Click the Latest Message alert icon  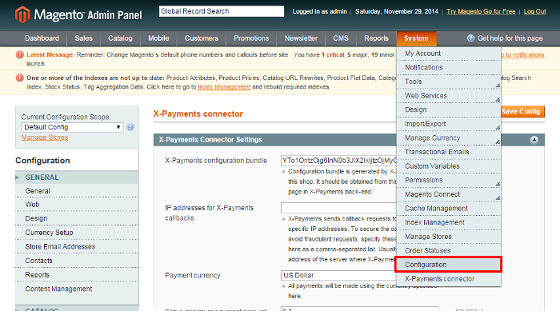(x=20, y=55)
